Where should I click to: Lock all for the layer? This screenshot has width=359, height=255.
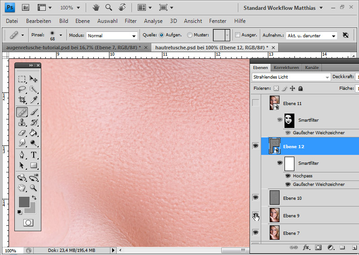tap(301, 88)
